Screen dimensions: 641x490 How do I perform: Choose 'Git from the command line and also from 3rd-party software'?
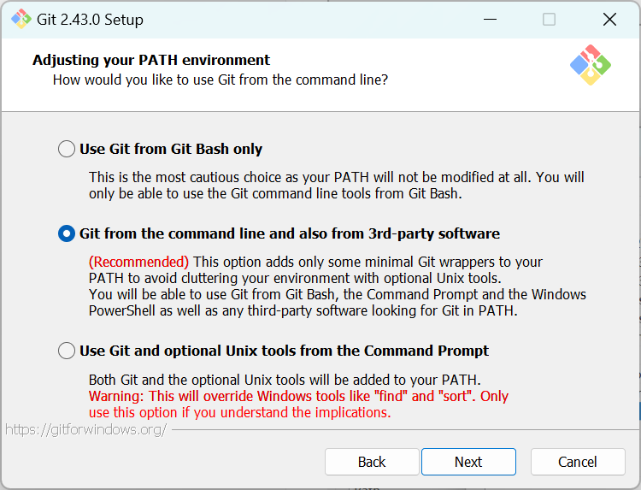coord(67,233)
